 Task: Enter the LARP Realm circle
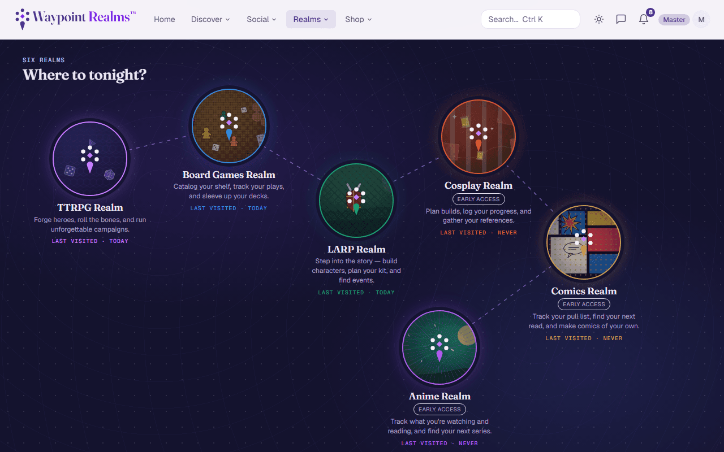tap(356, 201)
